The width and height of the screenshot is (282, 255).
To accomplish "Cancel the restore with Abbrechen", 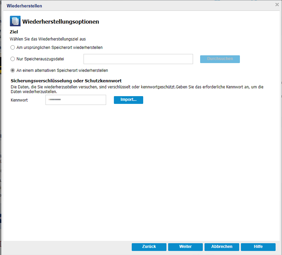I will 222,247.
